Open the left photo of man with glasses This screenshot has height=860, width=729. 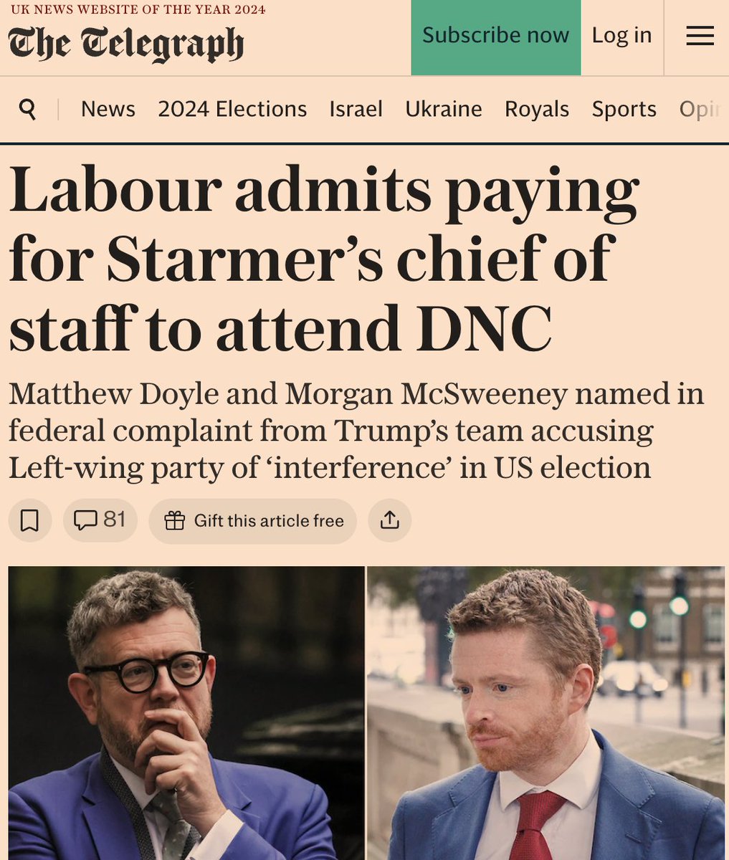186,713
